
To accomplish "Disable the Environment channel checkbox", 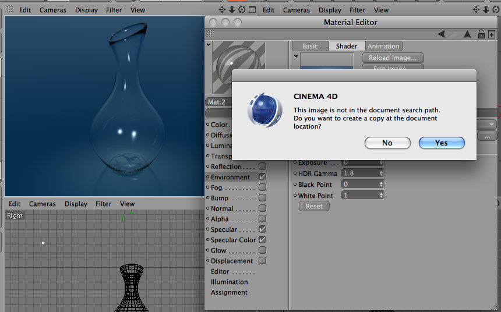I will (x=262, y=177).
